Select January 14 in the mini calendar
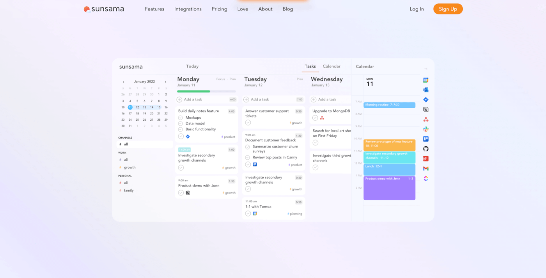546x278 pixels. (151, 107)
